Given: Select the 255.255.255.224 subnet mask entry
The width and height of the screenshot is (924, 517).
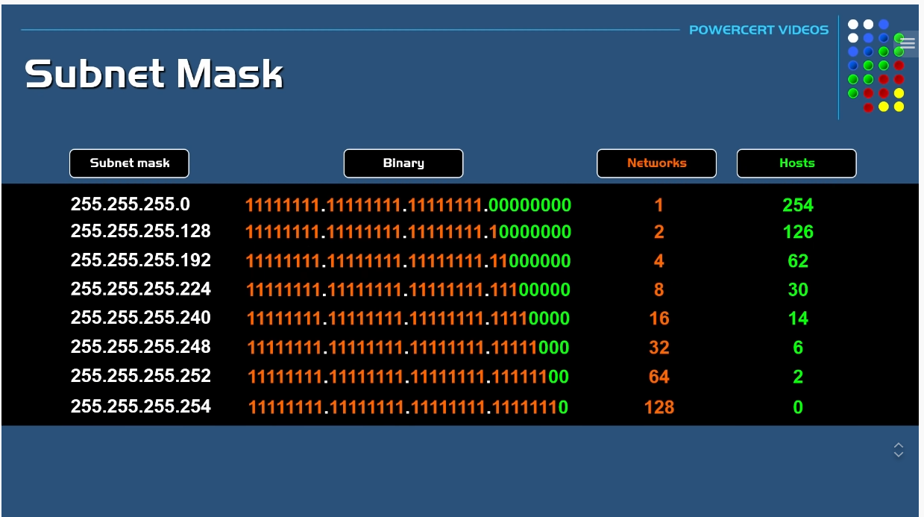Looking at the screenshot, I should (141, 289).
